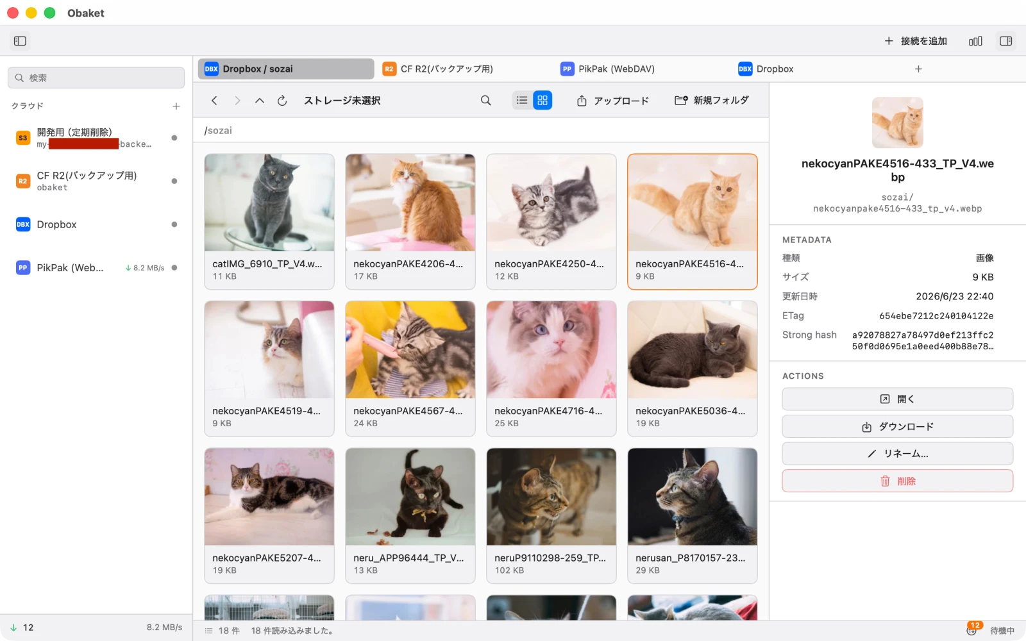Click the 待機中 status label
Viewport: 1026px width, 641px height.
(1002, 631)
